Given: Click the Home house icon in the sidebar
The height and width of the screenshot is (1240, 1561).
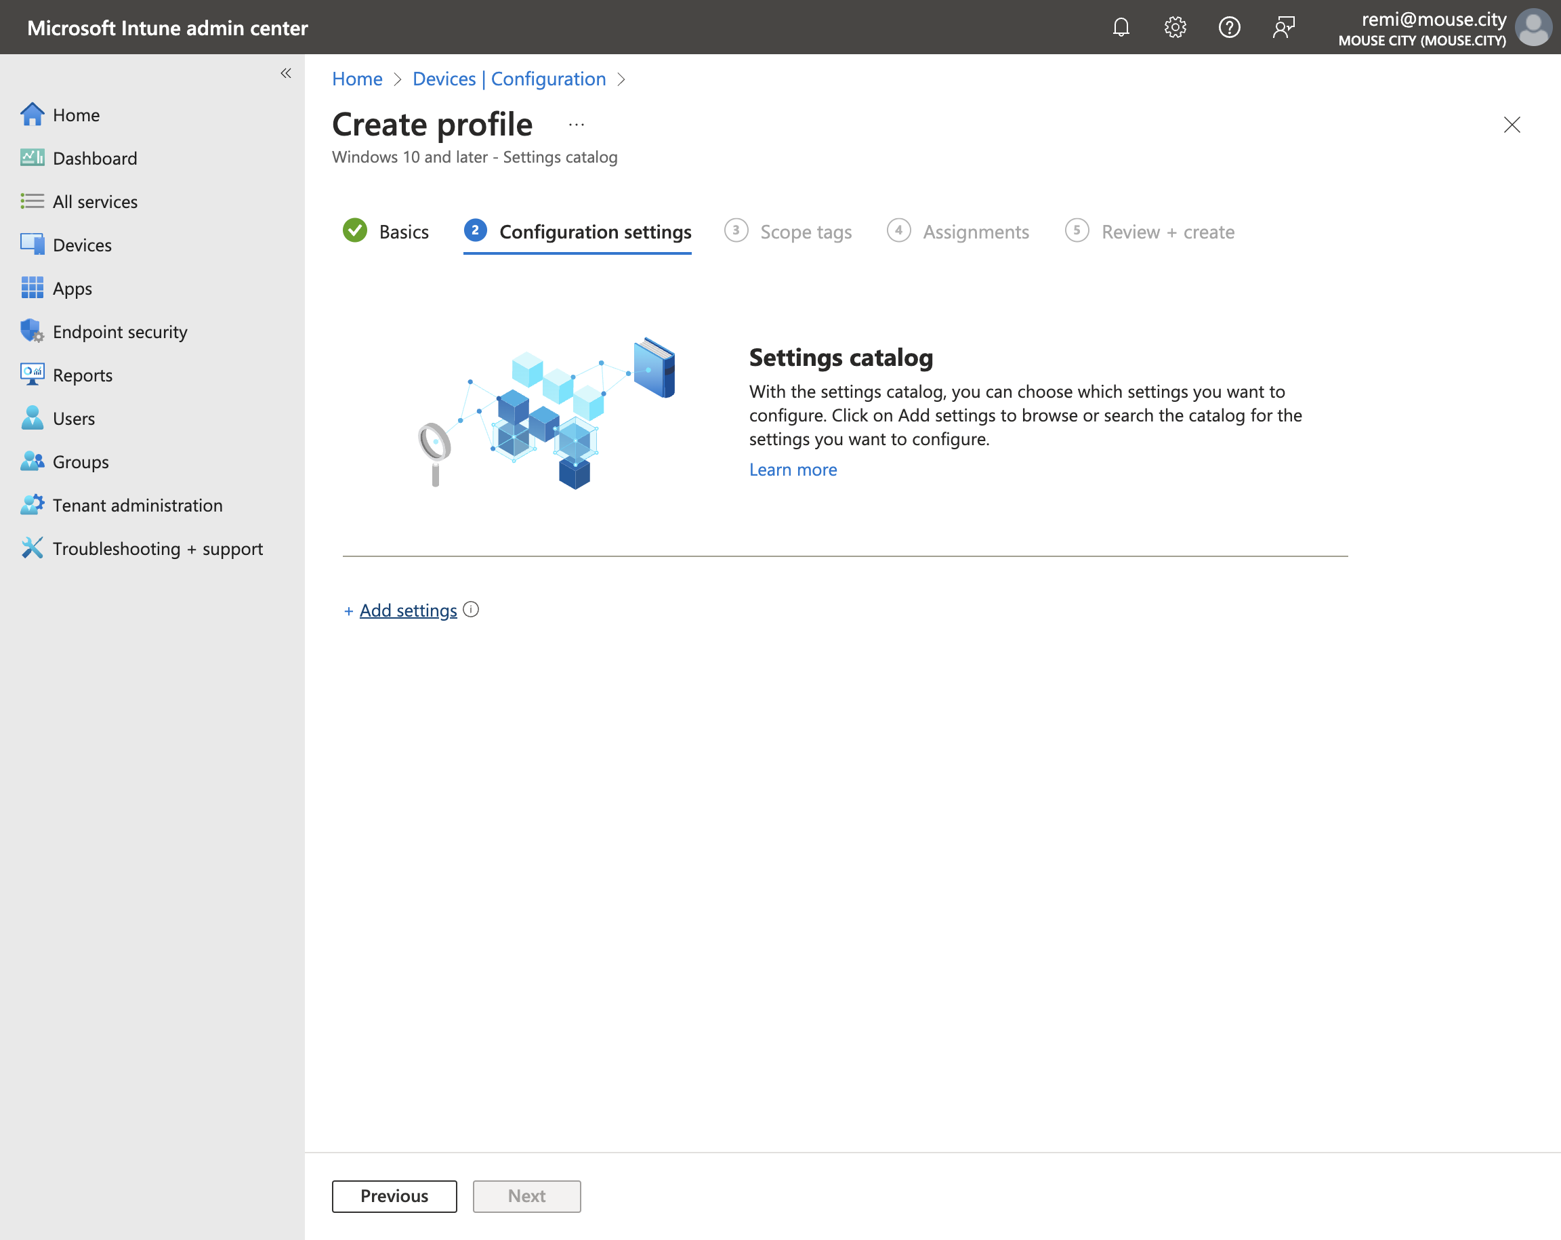Looking at the screenshot, I should point(32,115).
